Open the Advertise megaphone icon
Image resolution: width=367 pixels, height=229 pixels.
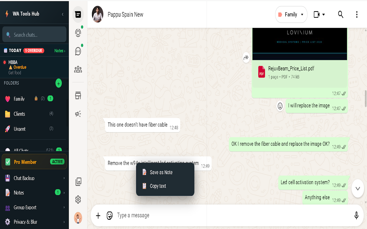(78, 114)
